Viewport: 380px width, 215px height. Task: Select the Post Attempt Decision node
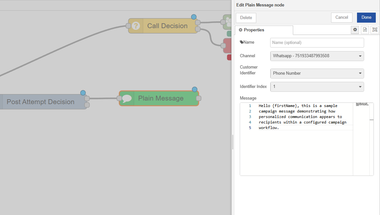[x=40, y=102]
